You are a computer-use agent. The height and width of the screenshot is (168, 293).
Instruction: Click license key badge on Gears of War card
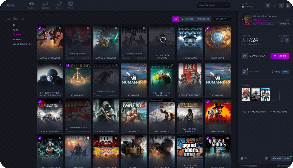click(x=40, y=102)
